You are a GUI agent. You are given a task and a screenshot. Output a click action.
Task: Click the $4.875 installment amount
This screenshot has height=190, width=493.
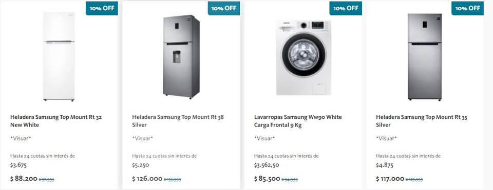pyautogui.click(x=385, y=165)
